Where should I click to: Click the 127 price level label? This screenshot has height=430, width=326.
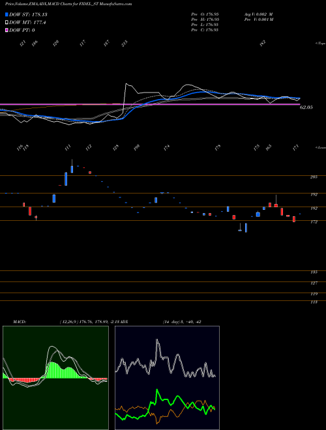coord(314,283)
